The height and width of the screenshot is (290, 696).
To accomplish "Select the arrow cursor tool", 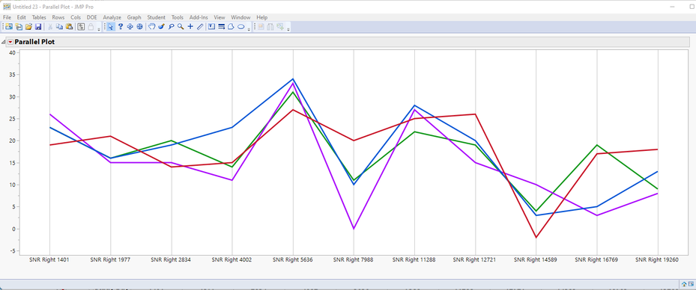I will pos(111,27).
